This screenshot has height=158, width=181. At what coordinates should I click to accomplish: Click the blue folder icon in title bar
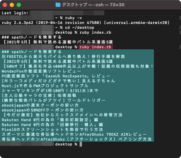tap(58, 5)
